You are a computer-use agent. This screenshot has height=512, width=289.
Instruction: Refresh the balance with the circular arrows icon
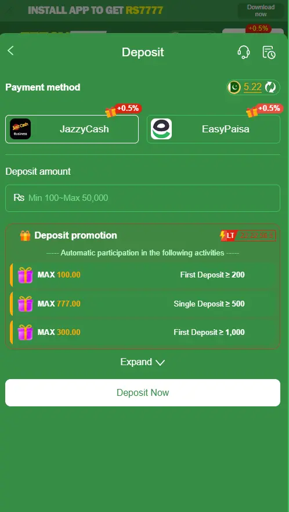coord(270,87)
